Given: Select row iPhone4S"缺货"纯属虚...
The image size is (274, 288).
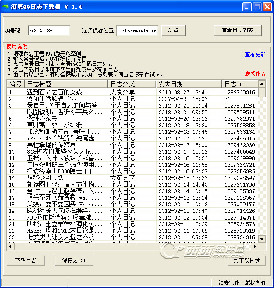Looking at the screenshot, I should point(132,138).
